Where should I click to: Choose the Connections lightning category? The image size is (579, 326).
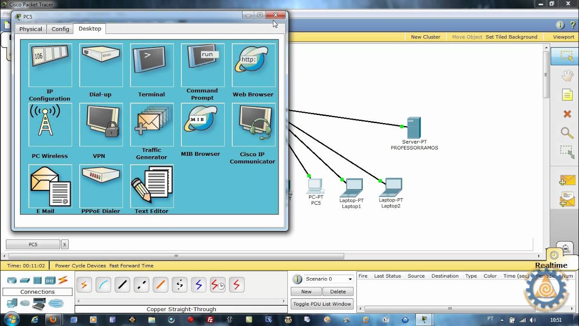(63, 280)
